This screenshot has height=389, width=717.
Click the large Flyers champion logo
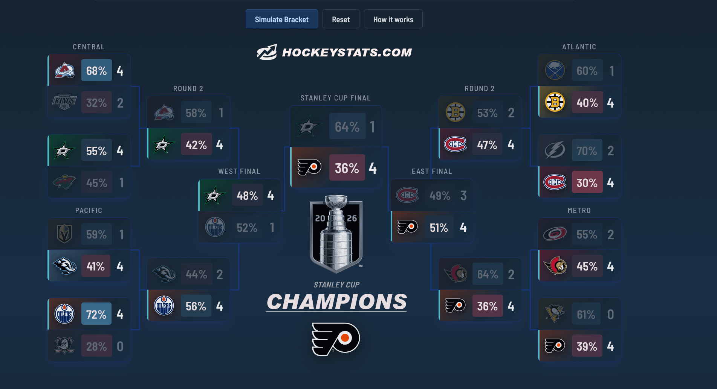coord(336,339)
